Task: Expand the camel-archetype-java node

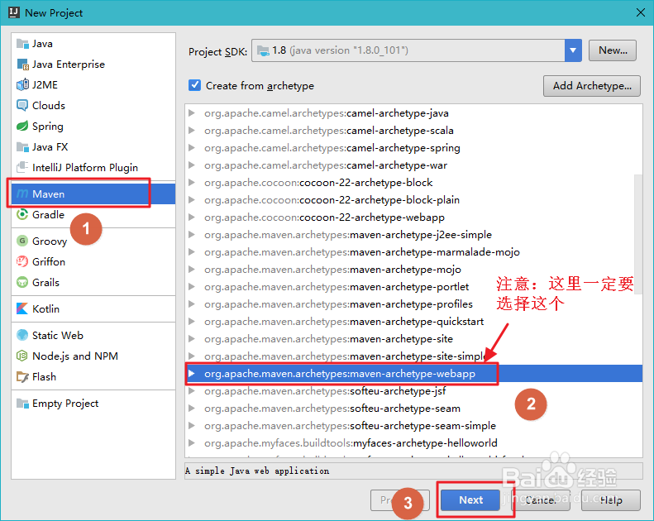Action: coord(192,113)
